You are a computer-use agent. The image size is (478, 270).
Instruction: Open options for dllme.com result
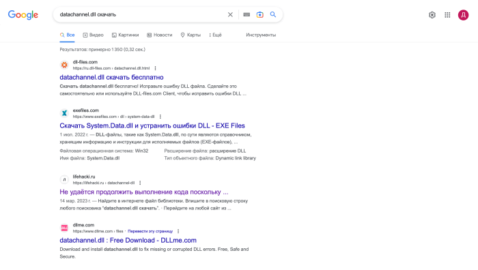(178, 231)
